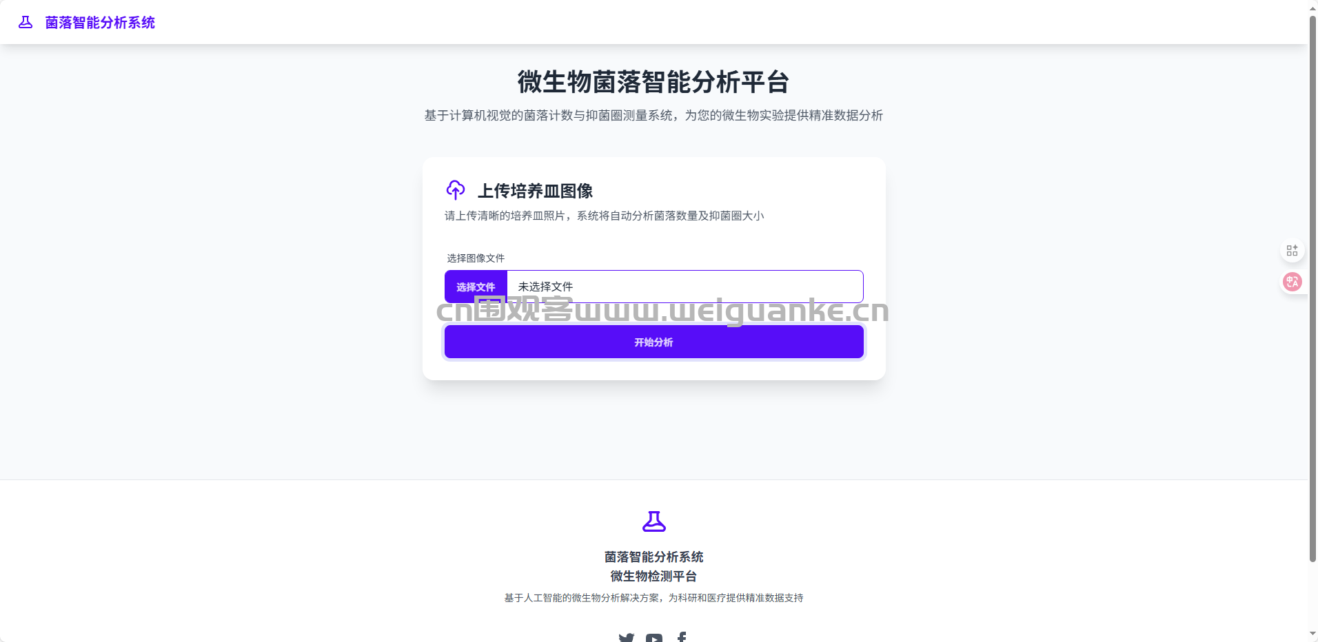Viewport: 1318px width, 642px height.
Task: Click the flask logo icon in header
Action: point(26,22)
